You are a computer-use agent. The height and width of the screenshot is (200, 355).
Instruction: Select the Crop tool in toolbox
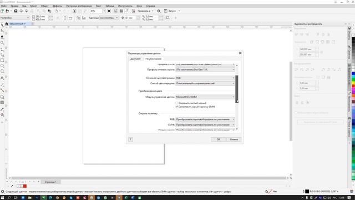pyautogui.click(x=2, y=37)
